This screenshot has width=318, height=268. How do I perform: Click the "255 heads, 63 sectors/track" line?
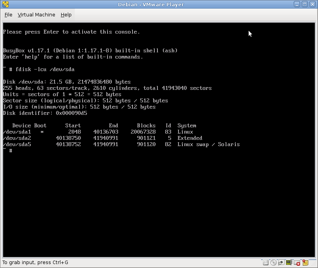107,88
